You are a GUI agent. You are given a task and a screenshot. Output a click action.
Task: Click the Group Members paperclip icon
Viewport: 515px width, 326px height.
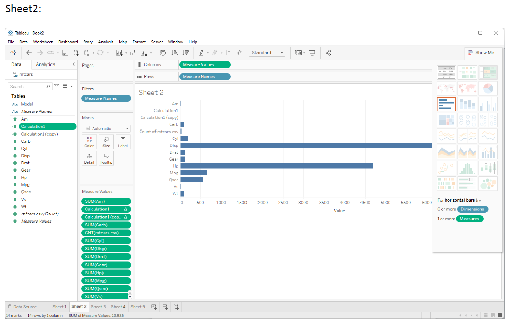(x=215, y=53)
